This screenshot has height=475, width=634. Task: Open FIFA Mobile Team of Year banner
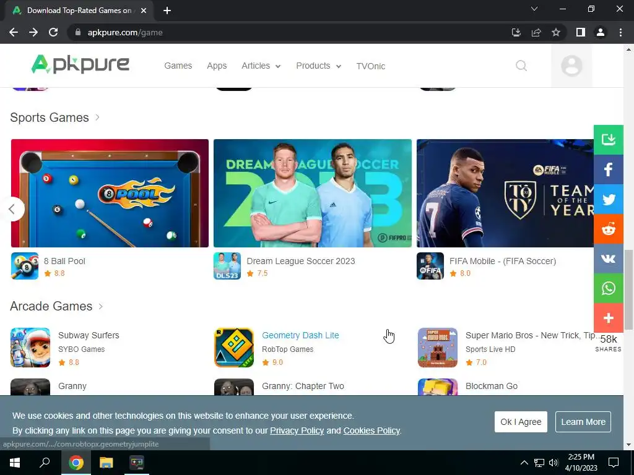(x=505, y=193)
